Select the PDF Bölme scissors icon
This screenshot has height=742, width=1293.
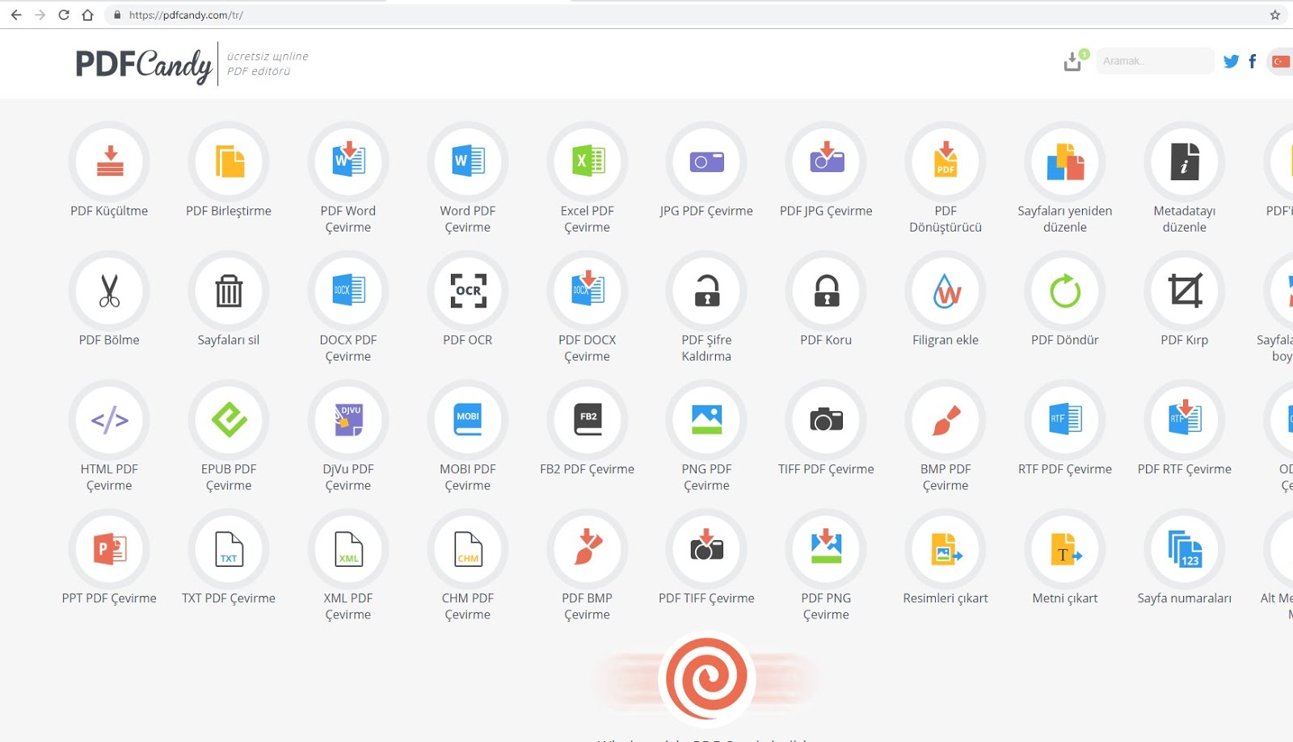coord(109,291)
